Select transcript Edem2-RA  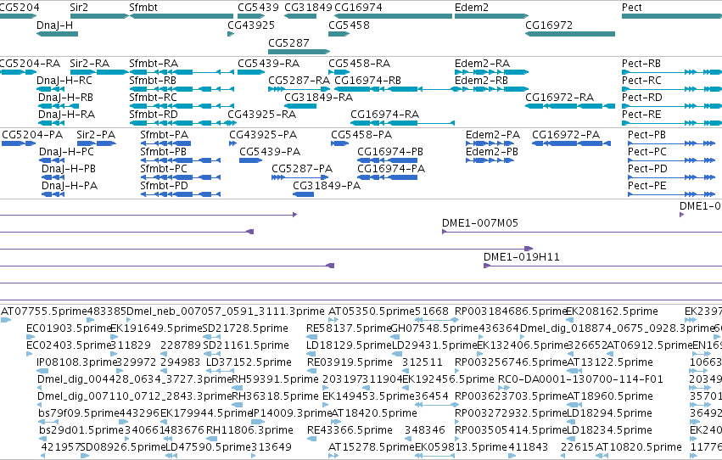pyautogui.click(x=482, y=64)
